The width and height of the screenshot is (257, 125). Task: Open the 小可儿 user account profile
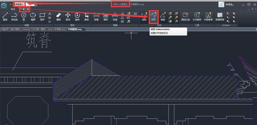pyautogui.click(x=226, y=4)
